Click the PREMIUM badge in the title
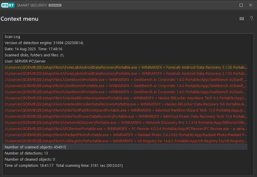 (x=55, y=5)
